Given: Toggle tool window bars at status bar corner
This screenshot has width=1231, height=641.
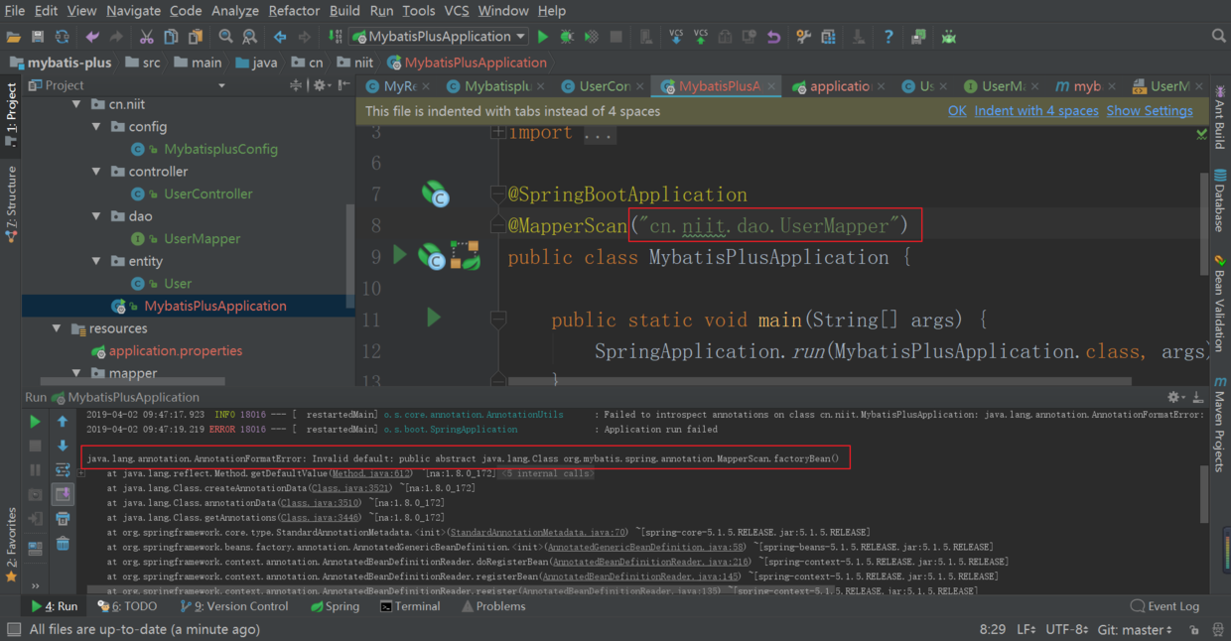Looking at the screenshot, I should (13, 630).
